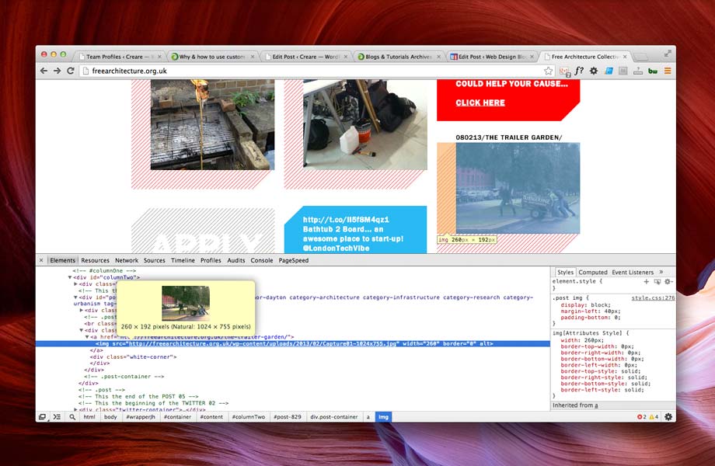Open DevTools settings gear at bottom right
715x466 pixels.
tap(668, 417)
